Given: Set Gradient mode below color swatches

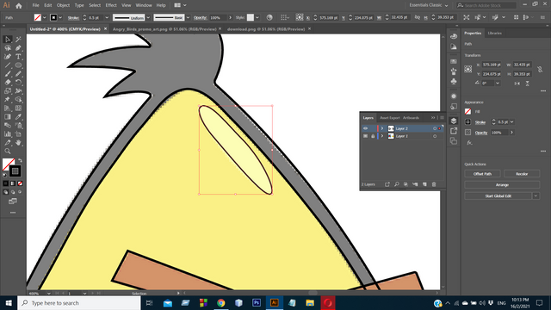Looking at the screenshot, I should tap(13, 183).
